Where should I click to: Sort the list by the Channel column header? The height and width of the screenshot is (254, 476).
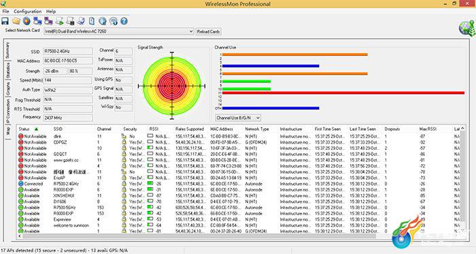tap(104, 129)
